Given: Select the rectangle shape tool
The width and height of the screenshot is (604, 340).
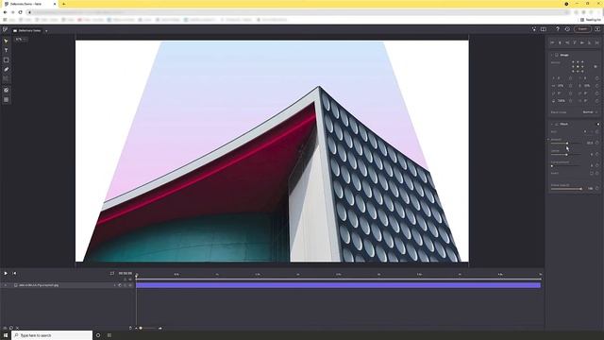Looking at the screenshot, I should click(x=6, y=60).
